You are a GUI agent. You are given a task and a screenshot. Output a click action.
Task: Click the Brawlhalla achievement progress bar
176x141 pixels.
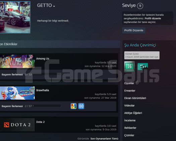coord(47,106)
